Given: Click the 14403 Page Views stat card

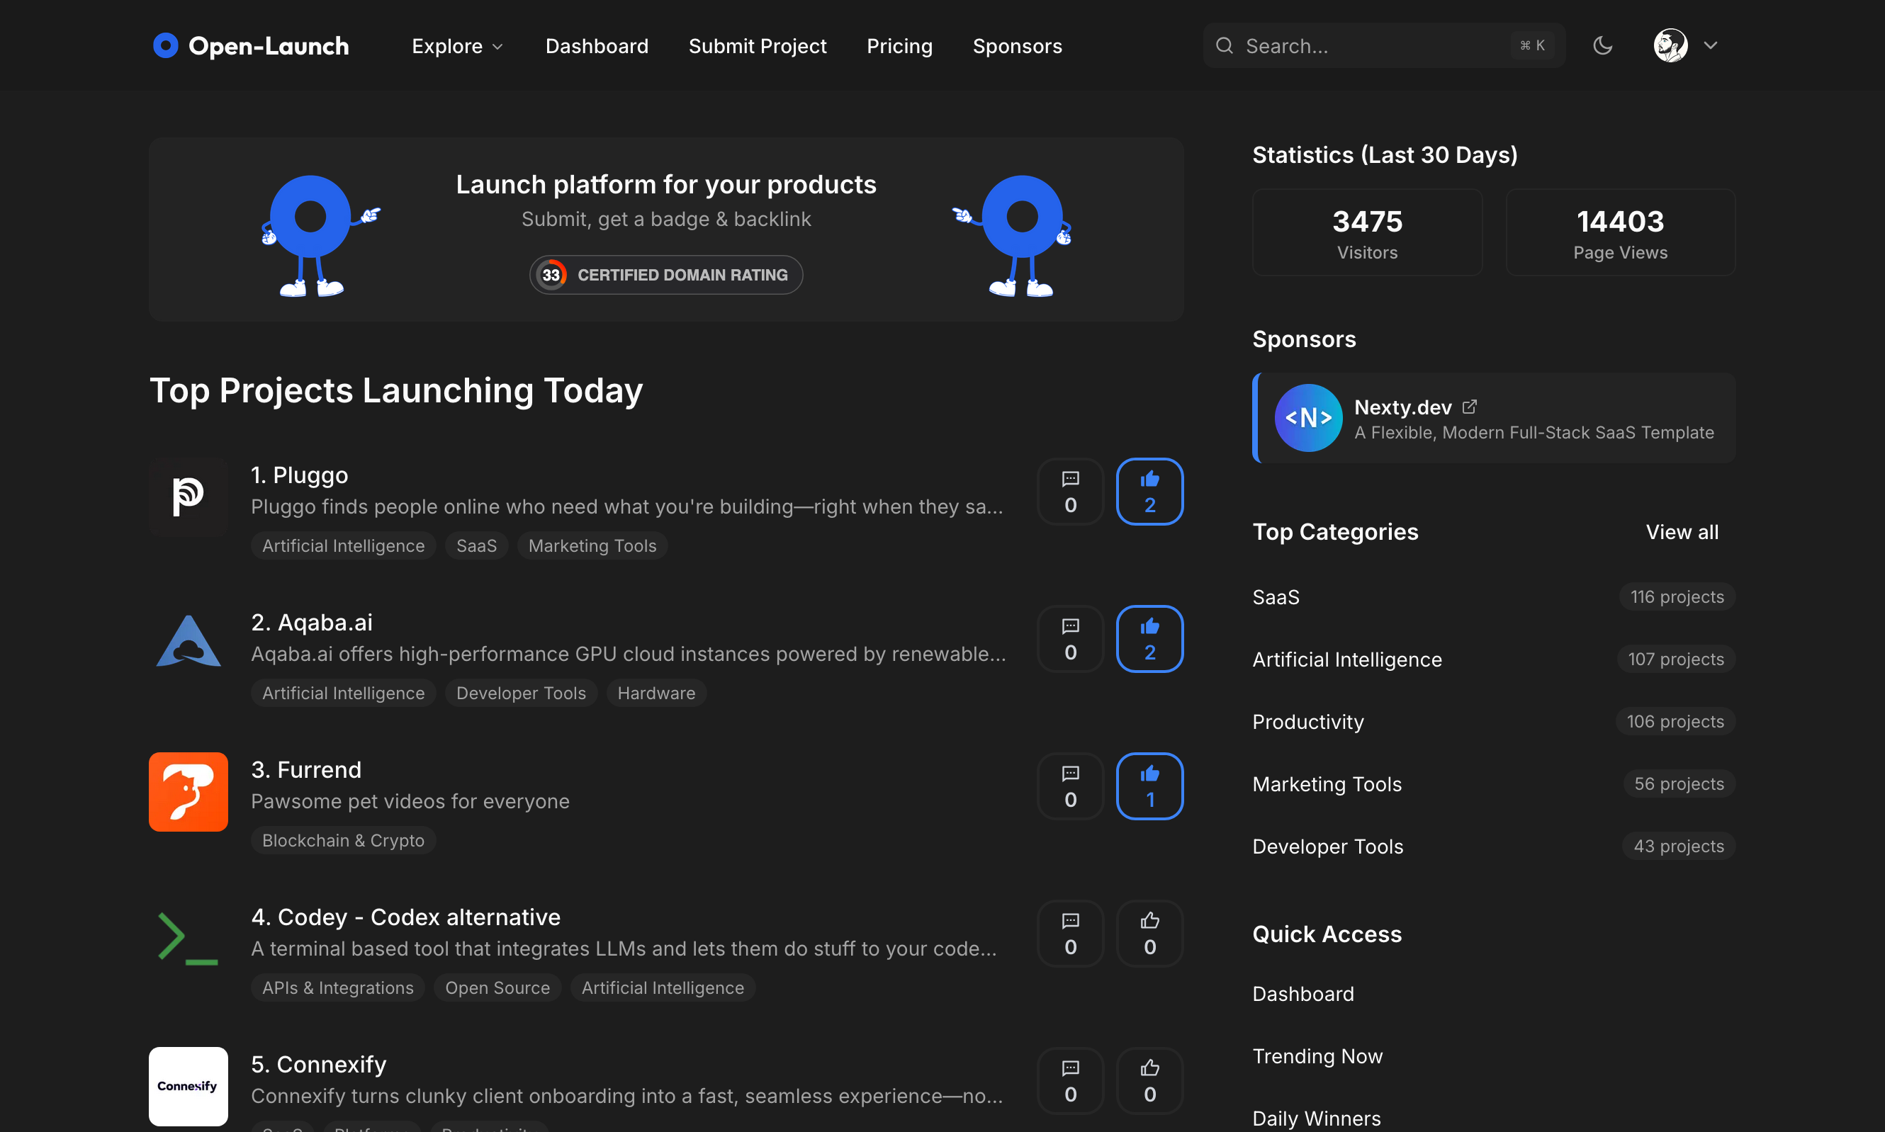Looking at the screenshot, I should coord(1620,232).
